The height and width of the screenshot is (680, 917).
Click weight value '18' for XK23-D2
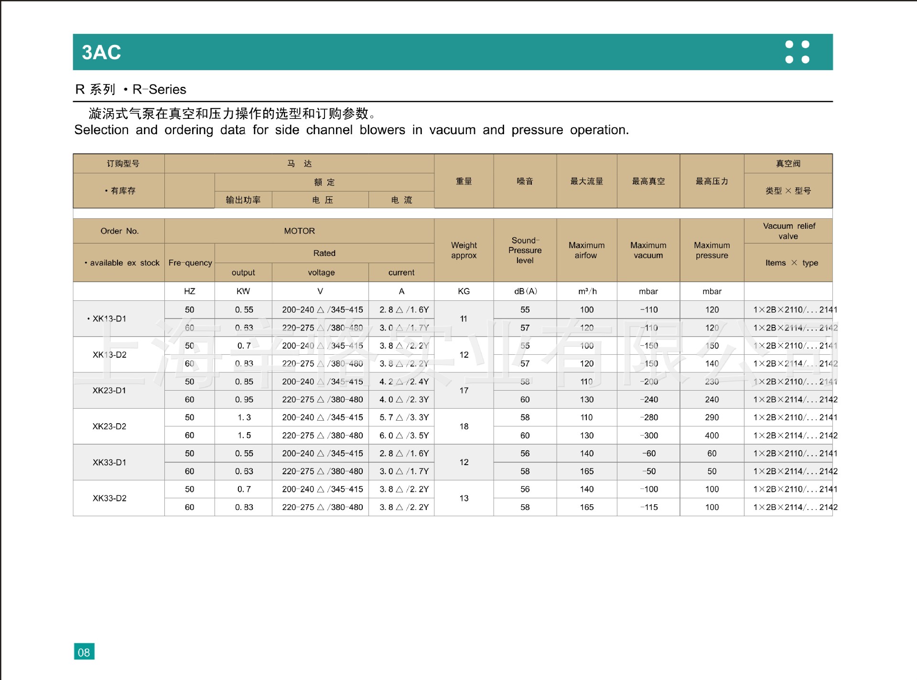pyautogui.click(x=464, y=426)
